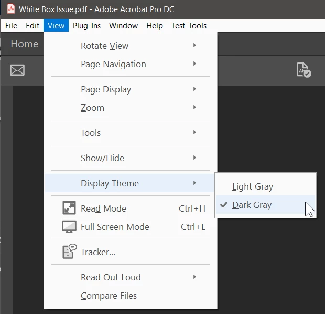Open the Help menu
The image size is (325, 314).
point(155,26)
